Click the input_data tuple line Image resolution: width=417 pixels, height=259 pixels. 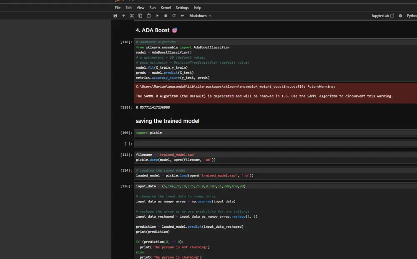pyautogui.click(x=191, y=186)
